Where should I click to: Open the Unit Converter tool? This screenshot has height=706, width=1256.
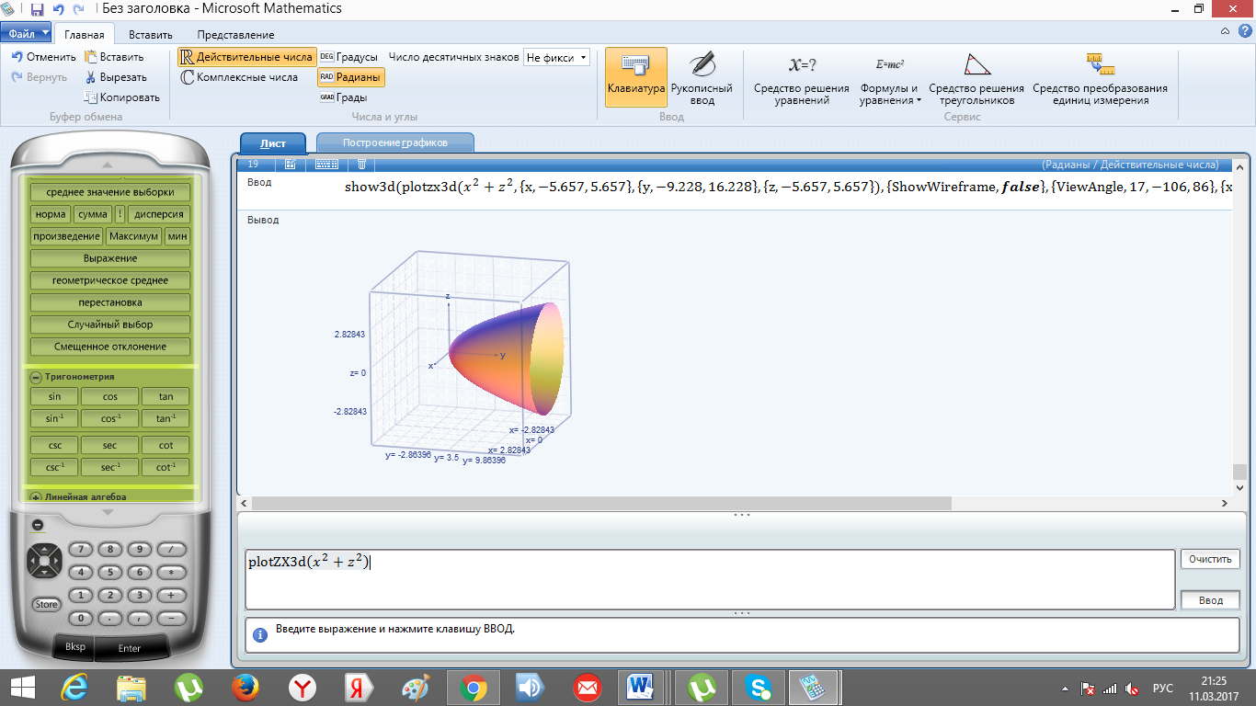pos(1100,79)
